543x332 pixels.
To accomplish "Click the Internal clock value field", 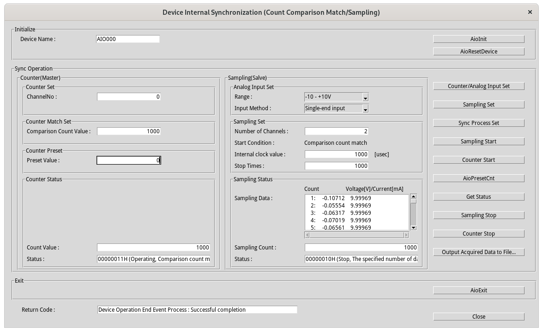I will pos(336,154).
